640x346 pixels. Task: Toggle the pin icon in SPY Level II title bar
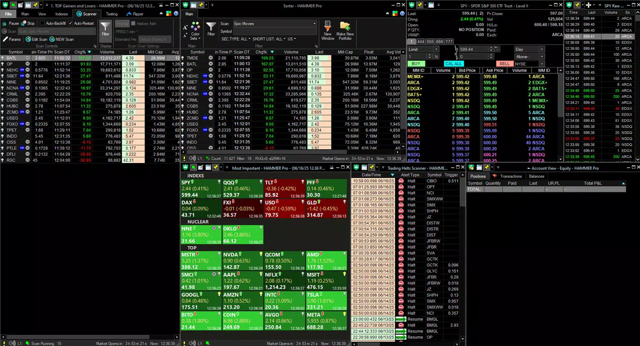[x=419, y=5]
